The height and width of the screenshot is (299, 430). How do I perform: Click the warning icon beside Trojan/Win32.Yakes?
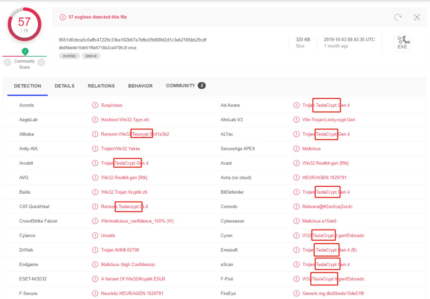(x=95, y=149)
